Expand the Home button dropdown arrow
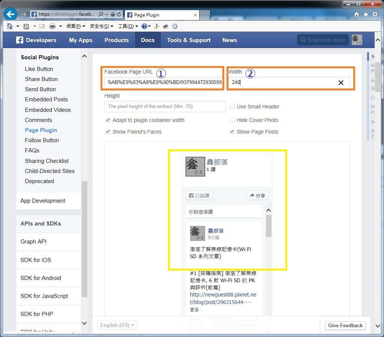 coord(18,26)
